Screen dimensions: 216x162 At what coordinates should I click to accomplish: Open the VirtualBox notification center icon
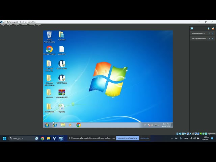pyautogui.click(x=192, y=28)
